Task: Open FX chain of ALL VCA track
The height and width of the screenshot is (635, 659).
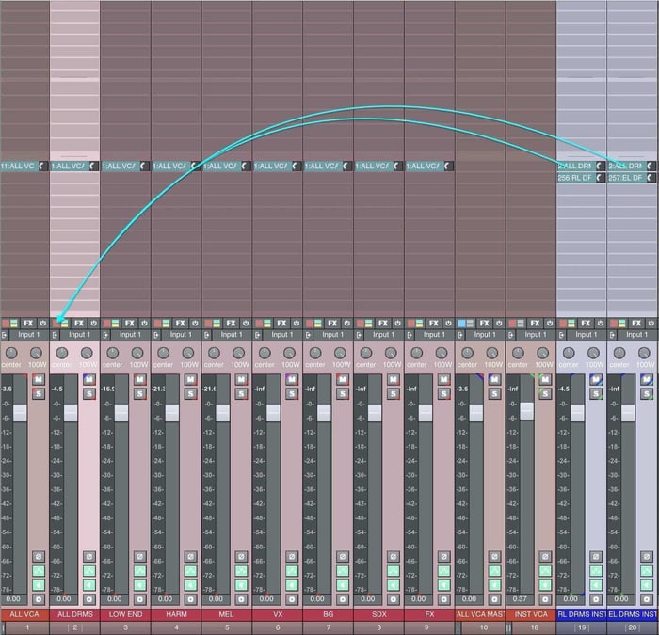Action: [28, 323]
